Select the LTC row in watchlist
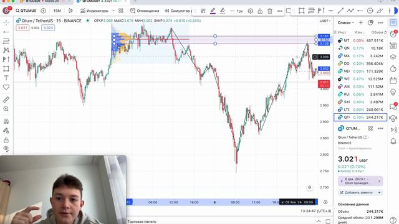This screenshot has height=224, width=399. coord(360,110)
